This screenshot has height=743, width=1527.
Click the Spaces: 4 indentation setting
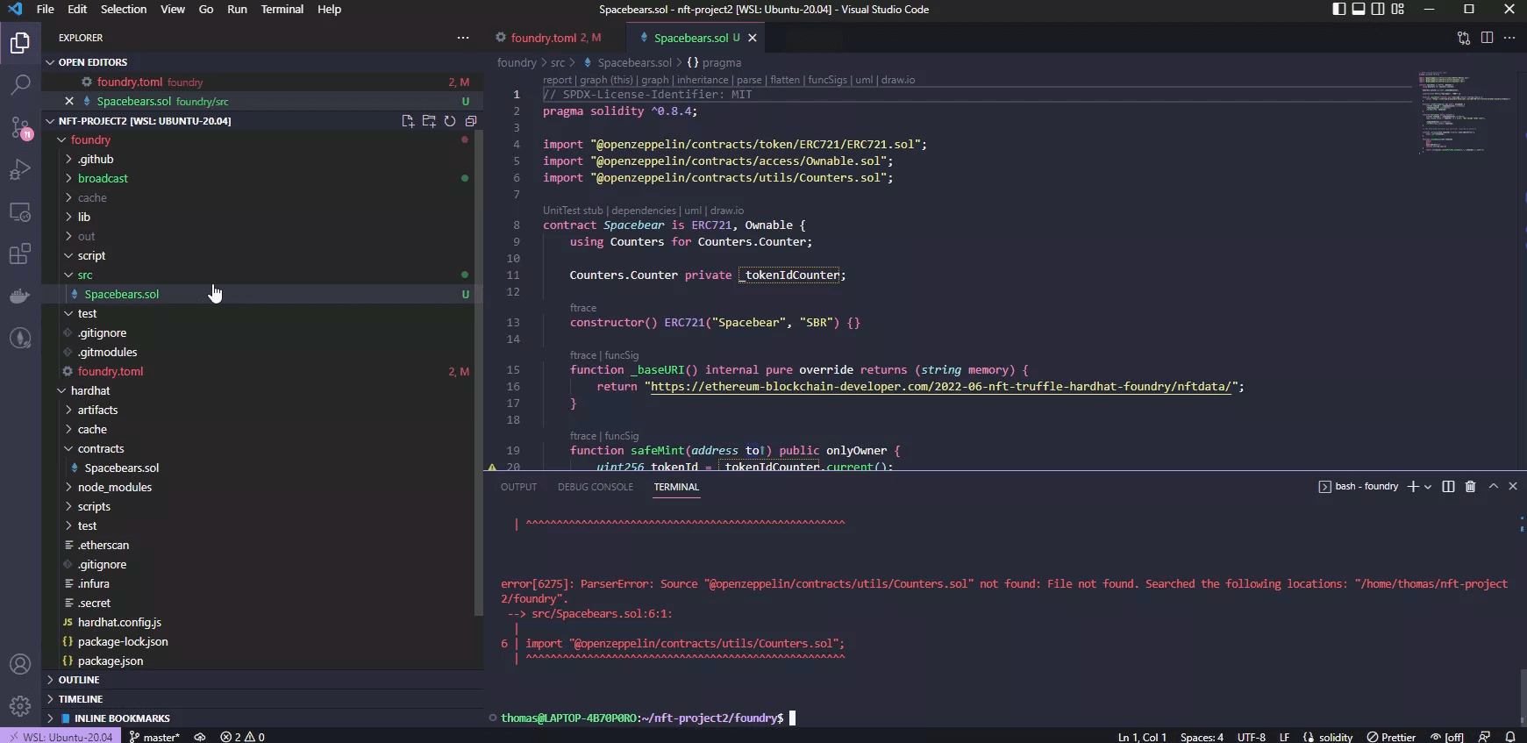click(1202, 737)
